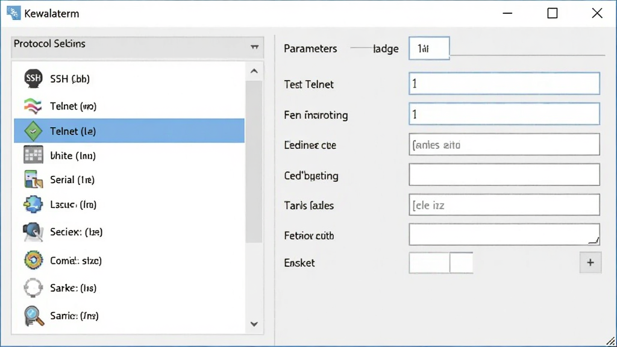Click the Kewalaterm app icon in title bar

(x=14, y=13)
